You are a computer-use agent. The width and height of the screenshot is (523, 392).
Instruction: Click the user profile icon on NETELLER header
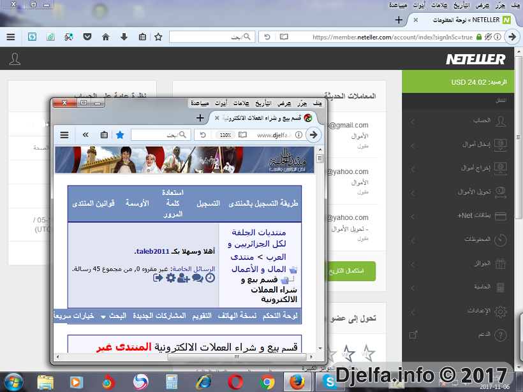15,59
